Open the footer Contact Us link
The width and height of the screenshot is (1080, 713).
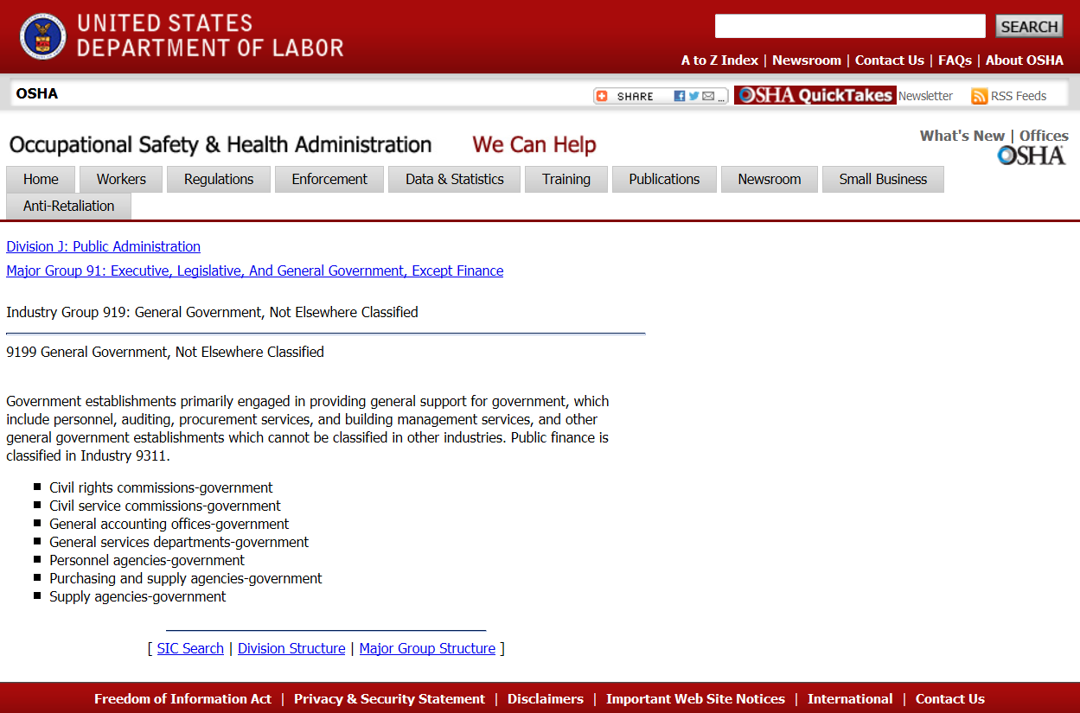pos(950,698)
